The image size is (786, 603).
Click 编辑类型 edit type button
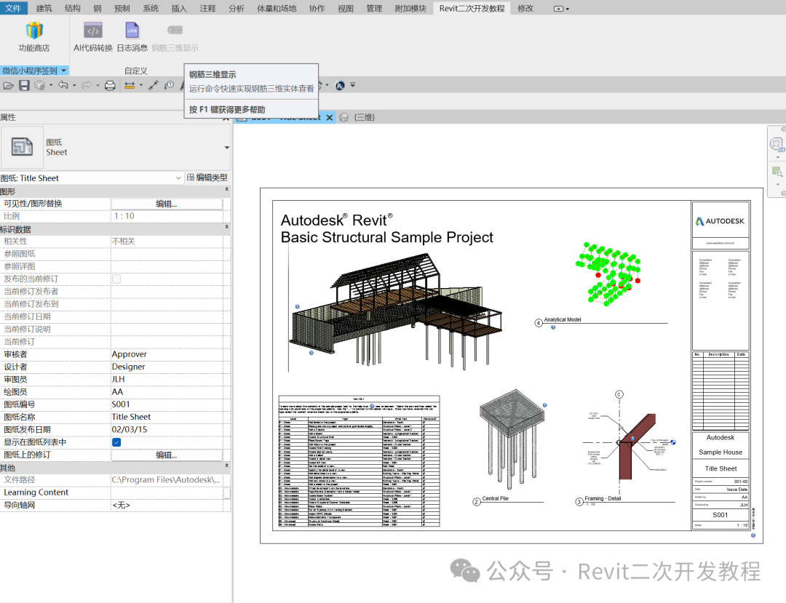[207, 177]
